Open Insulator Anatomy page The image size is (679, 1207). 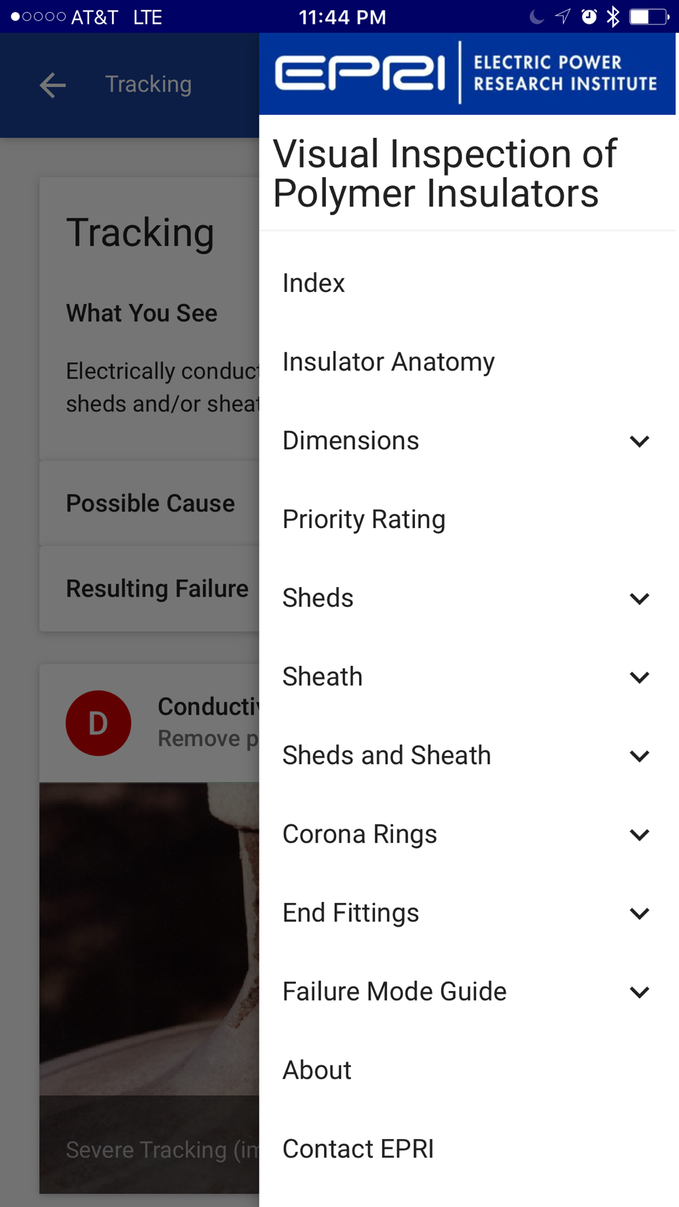[x=467, y=362]
